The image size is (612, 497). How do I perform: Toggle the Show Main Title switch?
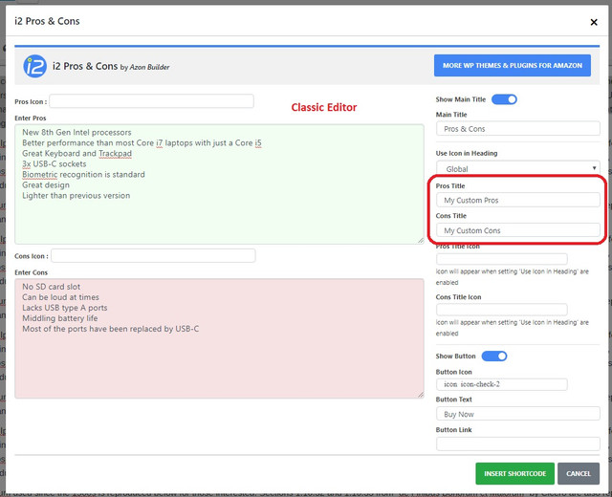504,99
